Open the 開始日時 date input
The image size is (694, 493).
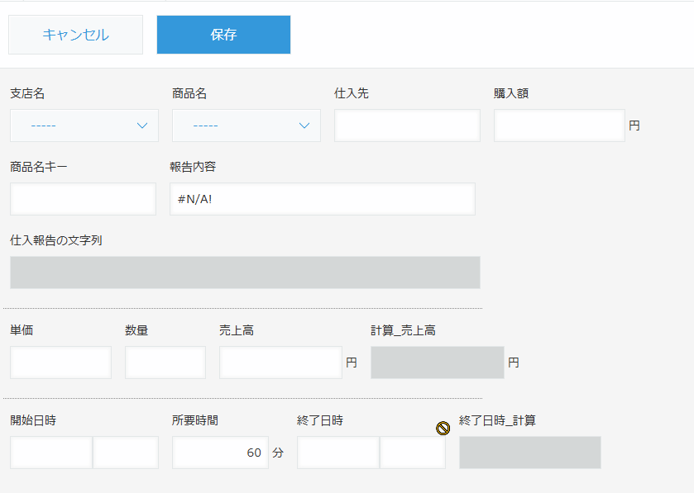(x=51, y=453)
